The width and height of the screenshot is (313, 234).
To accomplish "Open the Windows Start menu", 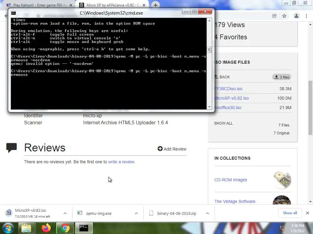I will point(8,228).
